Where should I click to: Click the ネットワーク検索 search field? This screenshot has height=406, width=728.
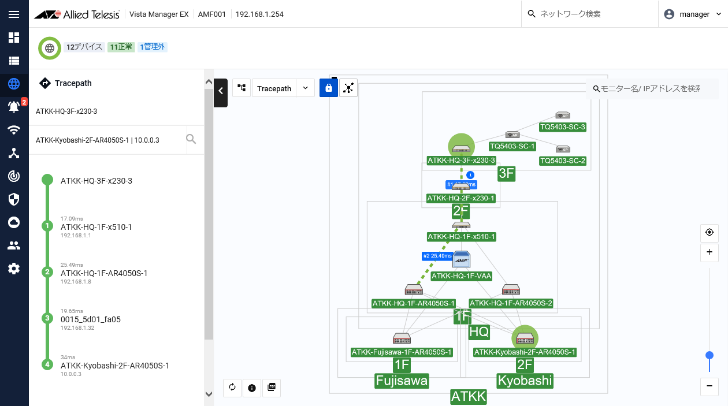(589, 14)
